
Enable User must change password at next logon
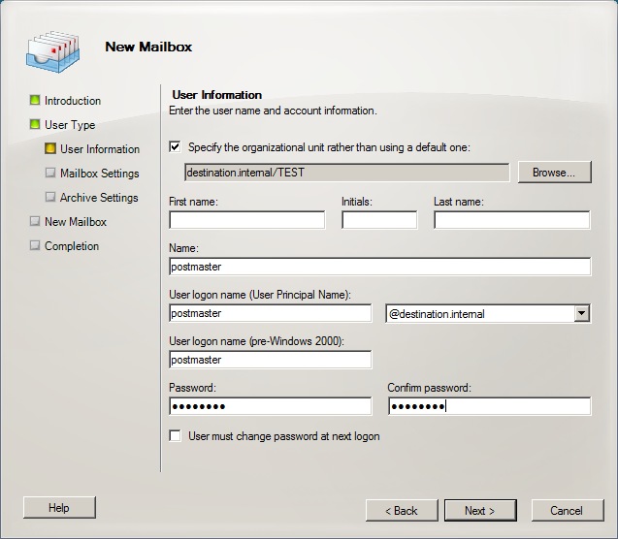pyautogui.click(x=175, y=435)
